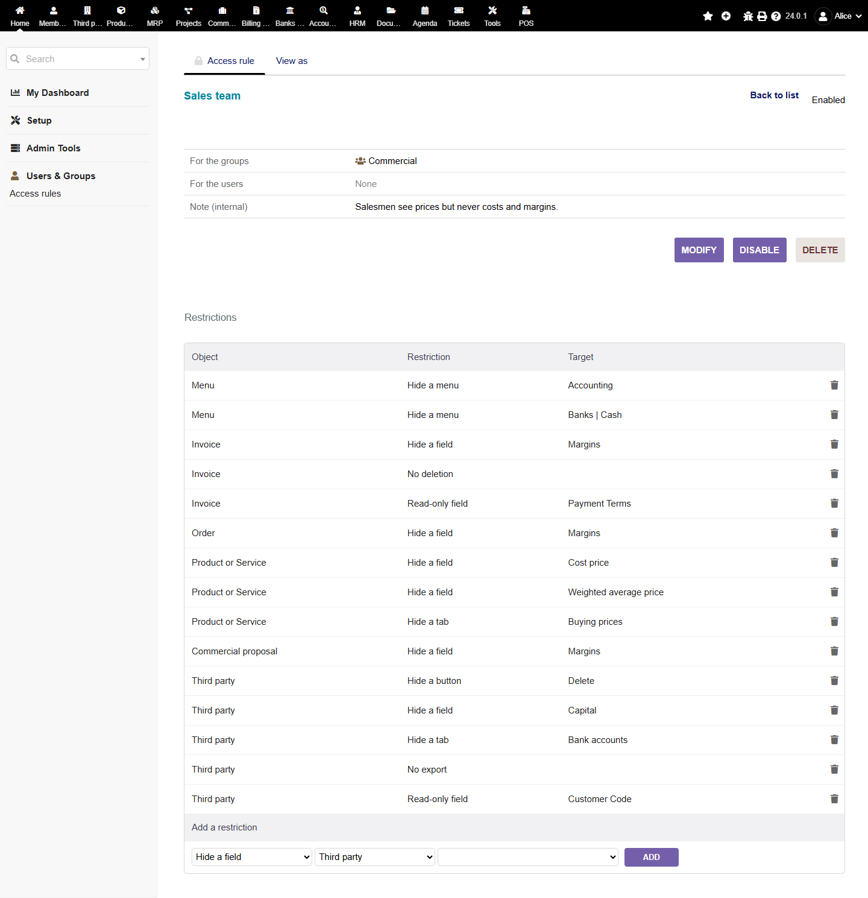Expand the Alice user menu
Viewport: 868px width, 898px height.
(838, 16)
